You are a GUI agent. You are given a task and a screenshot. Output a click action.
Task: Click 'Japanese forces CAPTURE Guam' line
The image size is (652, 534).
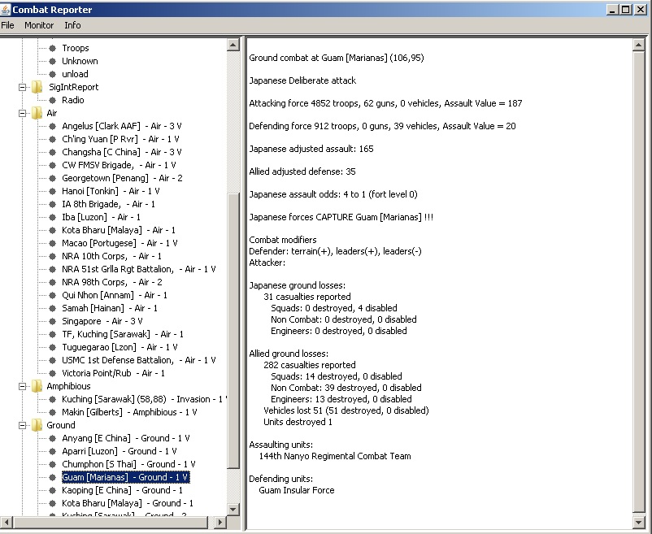341,217
